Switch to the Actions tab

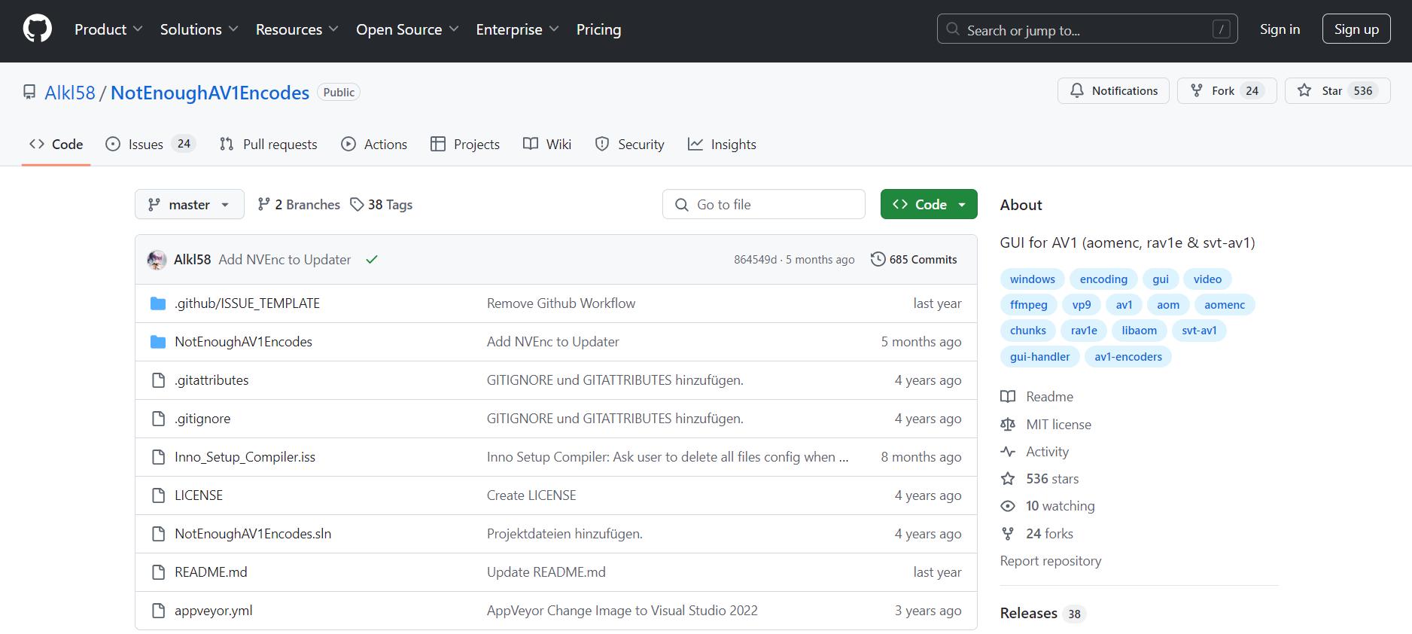tap(374, 144)
